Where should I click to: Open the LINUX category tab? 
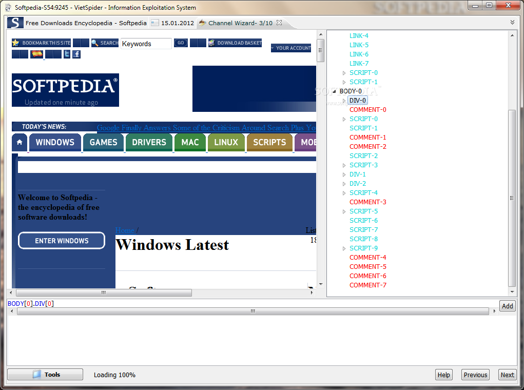pos(226,142)
